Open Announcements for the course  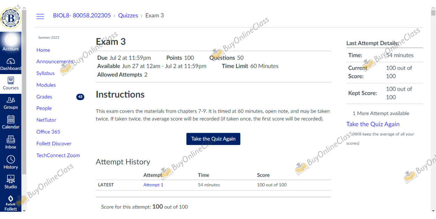55,61
